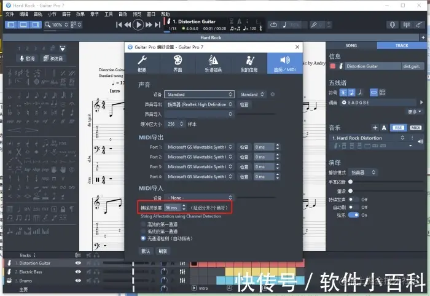Click the E A D G B E tuning field
This screenshot has width=430, height=296.
tap(378, 103)
